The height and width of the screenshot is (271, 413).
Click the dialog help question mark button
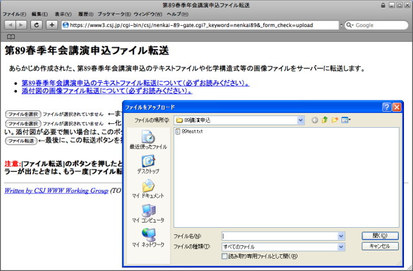[x=386, y=107]
